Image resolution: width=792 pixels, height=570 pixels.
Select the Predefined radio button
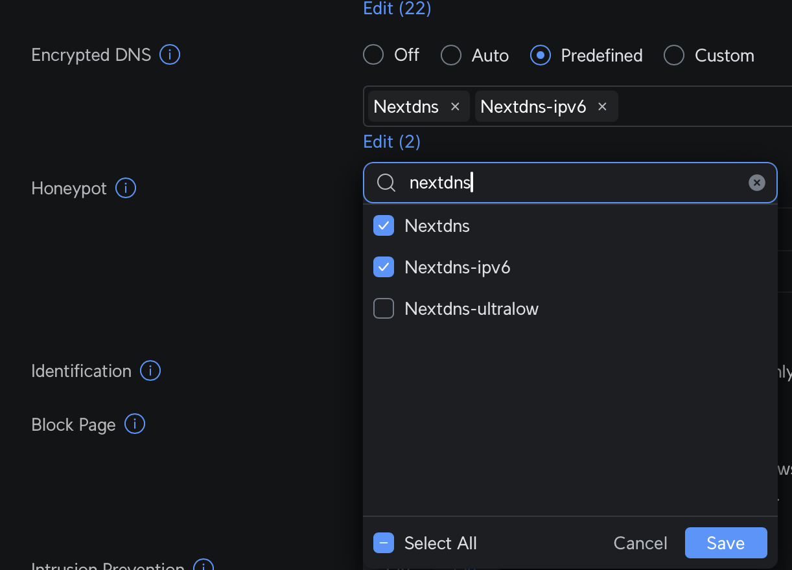pos(541,56)
